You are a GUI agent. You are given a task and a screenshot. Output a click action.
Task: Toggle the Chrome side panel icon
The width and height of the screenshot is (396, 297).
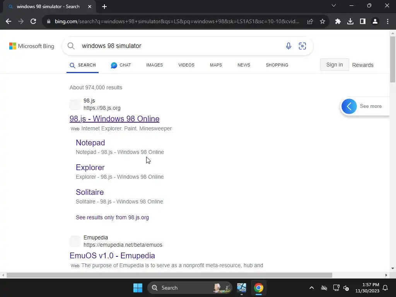point(363,22)
